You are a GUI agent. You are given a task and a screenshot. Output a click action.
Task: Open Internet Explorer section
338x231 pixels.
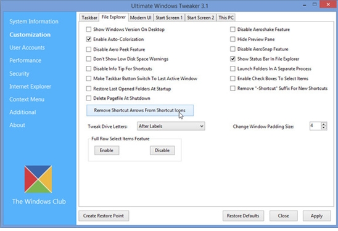(30, 86)
